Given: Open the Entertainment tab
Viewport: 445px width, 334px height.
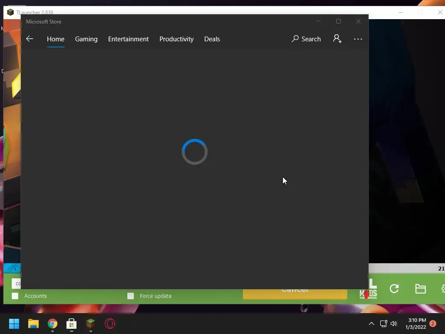Looking at the screenshot, I should tap(128, 39).
